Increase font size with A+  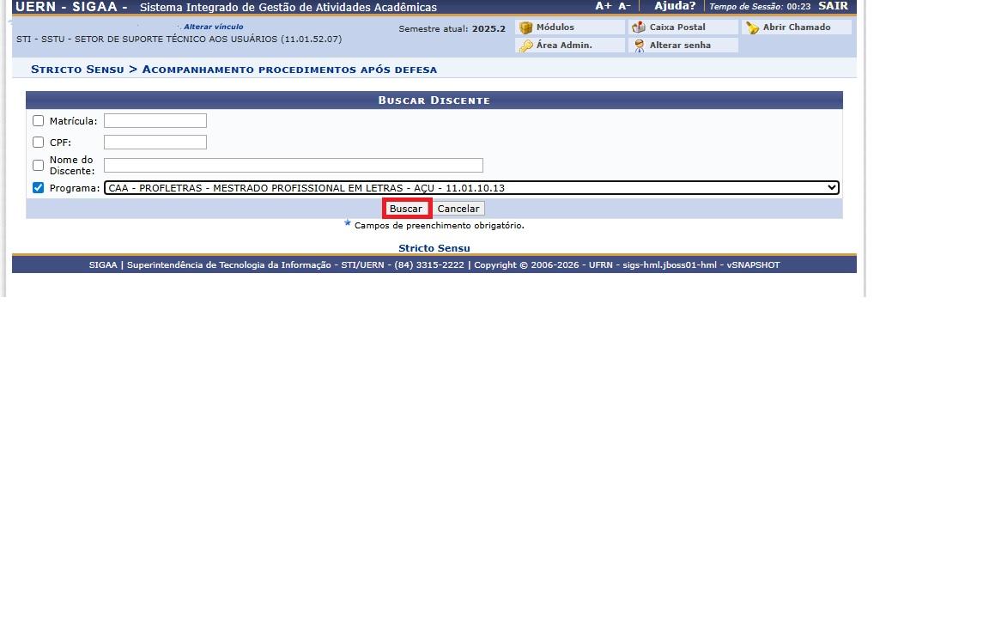point(604,6)
